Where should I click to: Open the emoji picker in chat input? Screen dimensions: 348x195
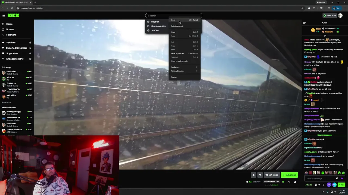(x=337, y=178)
